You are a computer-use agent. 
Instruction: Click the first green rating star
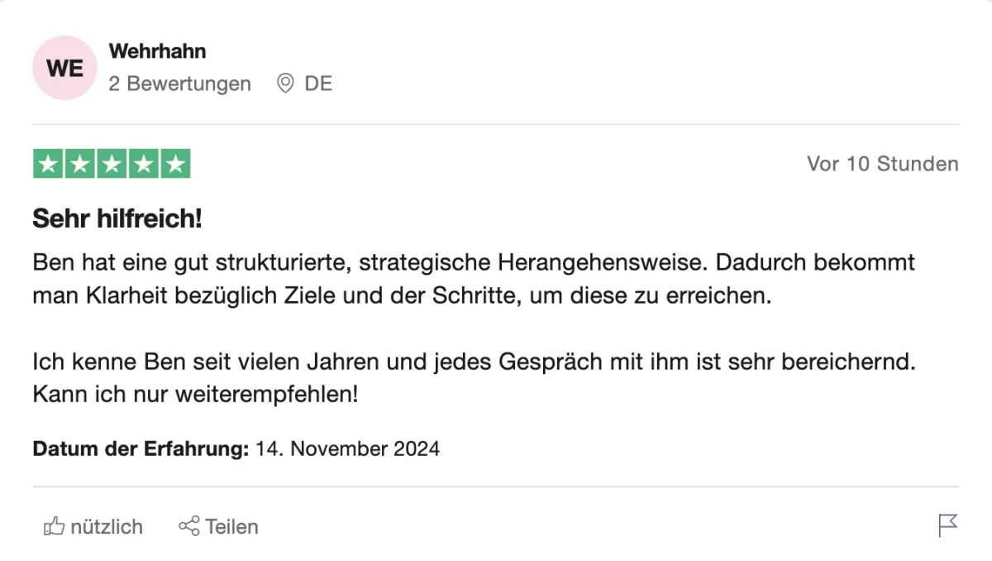(x=49, y=164)
